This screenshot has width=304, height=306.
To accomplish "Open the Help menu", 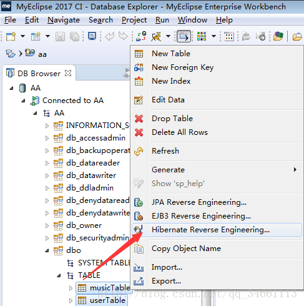I will (224, 20).
